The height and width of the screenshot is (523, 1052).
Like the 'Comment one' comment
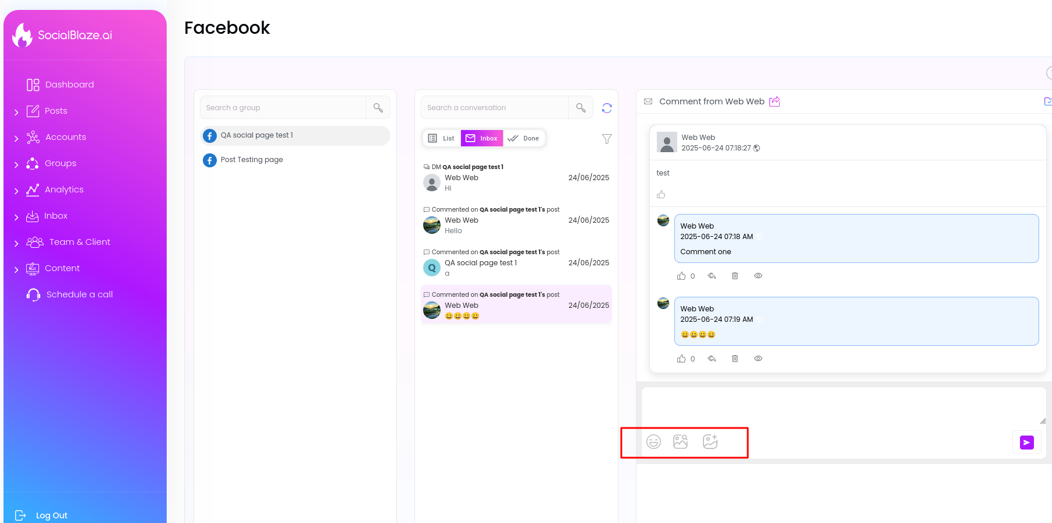click(x=681, y=276)
